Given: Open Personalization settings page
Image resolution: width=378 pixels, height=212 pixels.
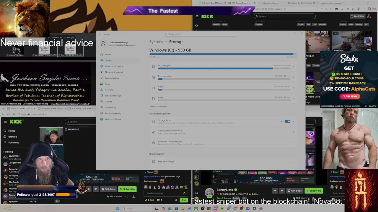Looking at the screenshot, I should (112, 78).
